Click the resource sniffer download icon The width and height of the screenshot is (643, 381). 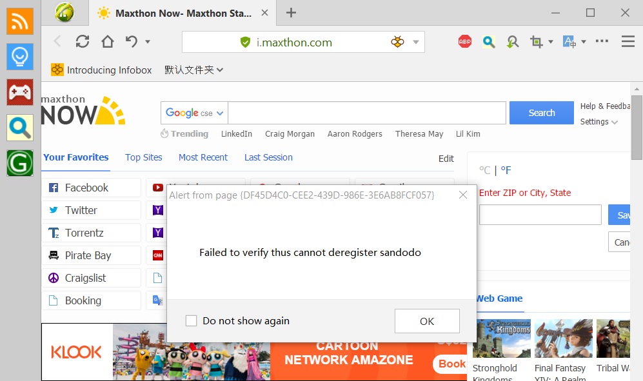[512, 42]
